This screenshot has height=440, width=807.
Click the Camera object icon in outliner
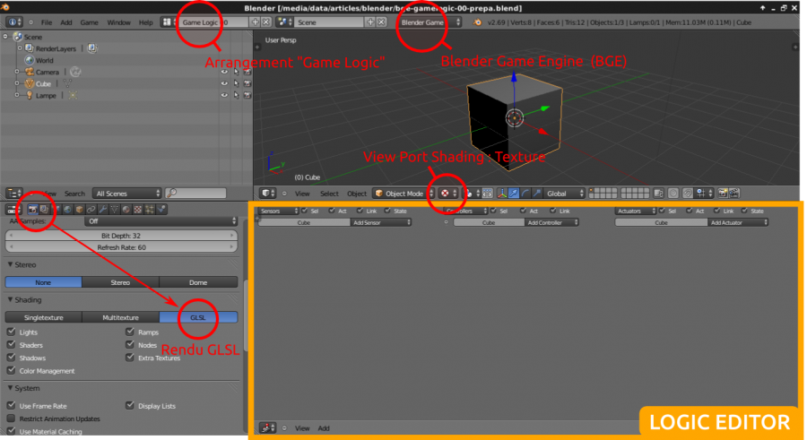pos(30,72)
